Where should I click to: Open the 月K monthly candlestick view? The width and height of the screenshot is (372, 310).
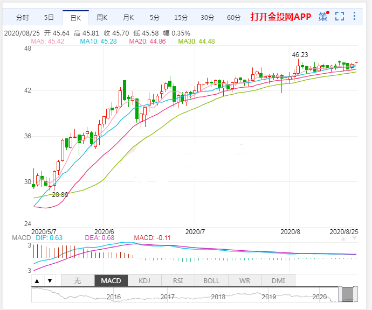pos(128,17)
